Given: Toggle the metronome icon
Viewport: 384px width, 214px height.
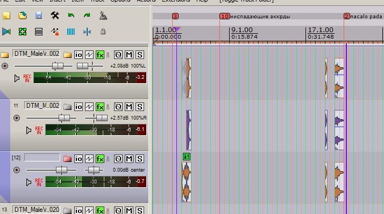Looking at the screenshot, I should pos(103,16).
